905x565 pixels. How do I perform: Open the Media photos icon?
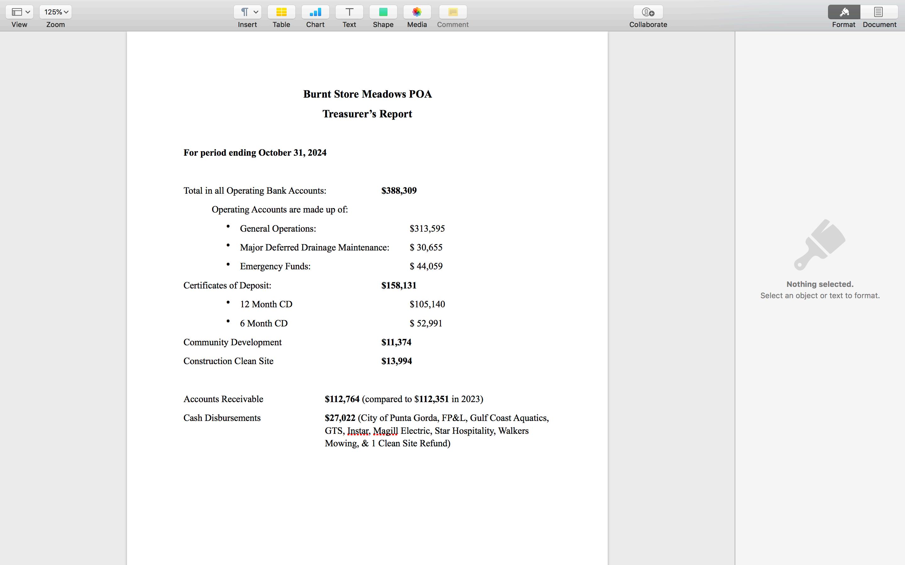click(x=417, y=12)
